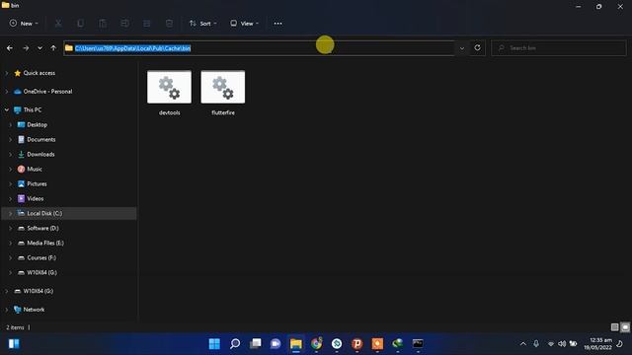Click File Explorer on taskbar
Screen dimensions: 632x355
(296, 344)
